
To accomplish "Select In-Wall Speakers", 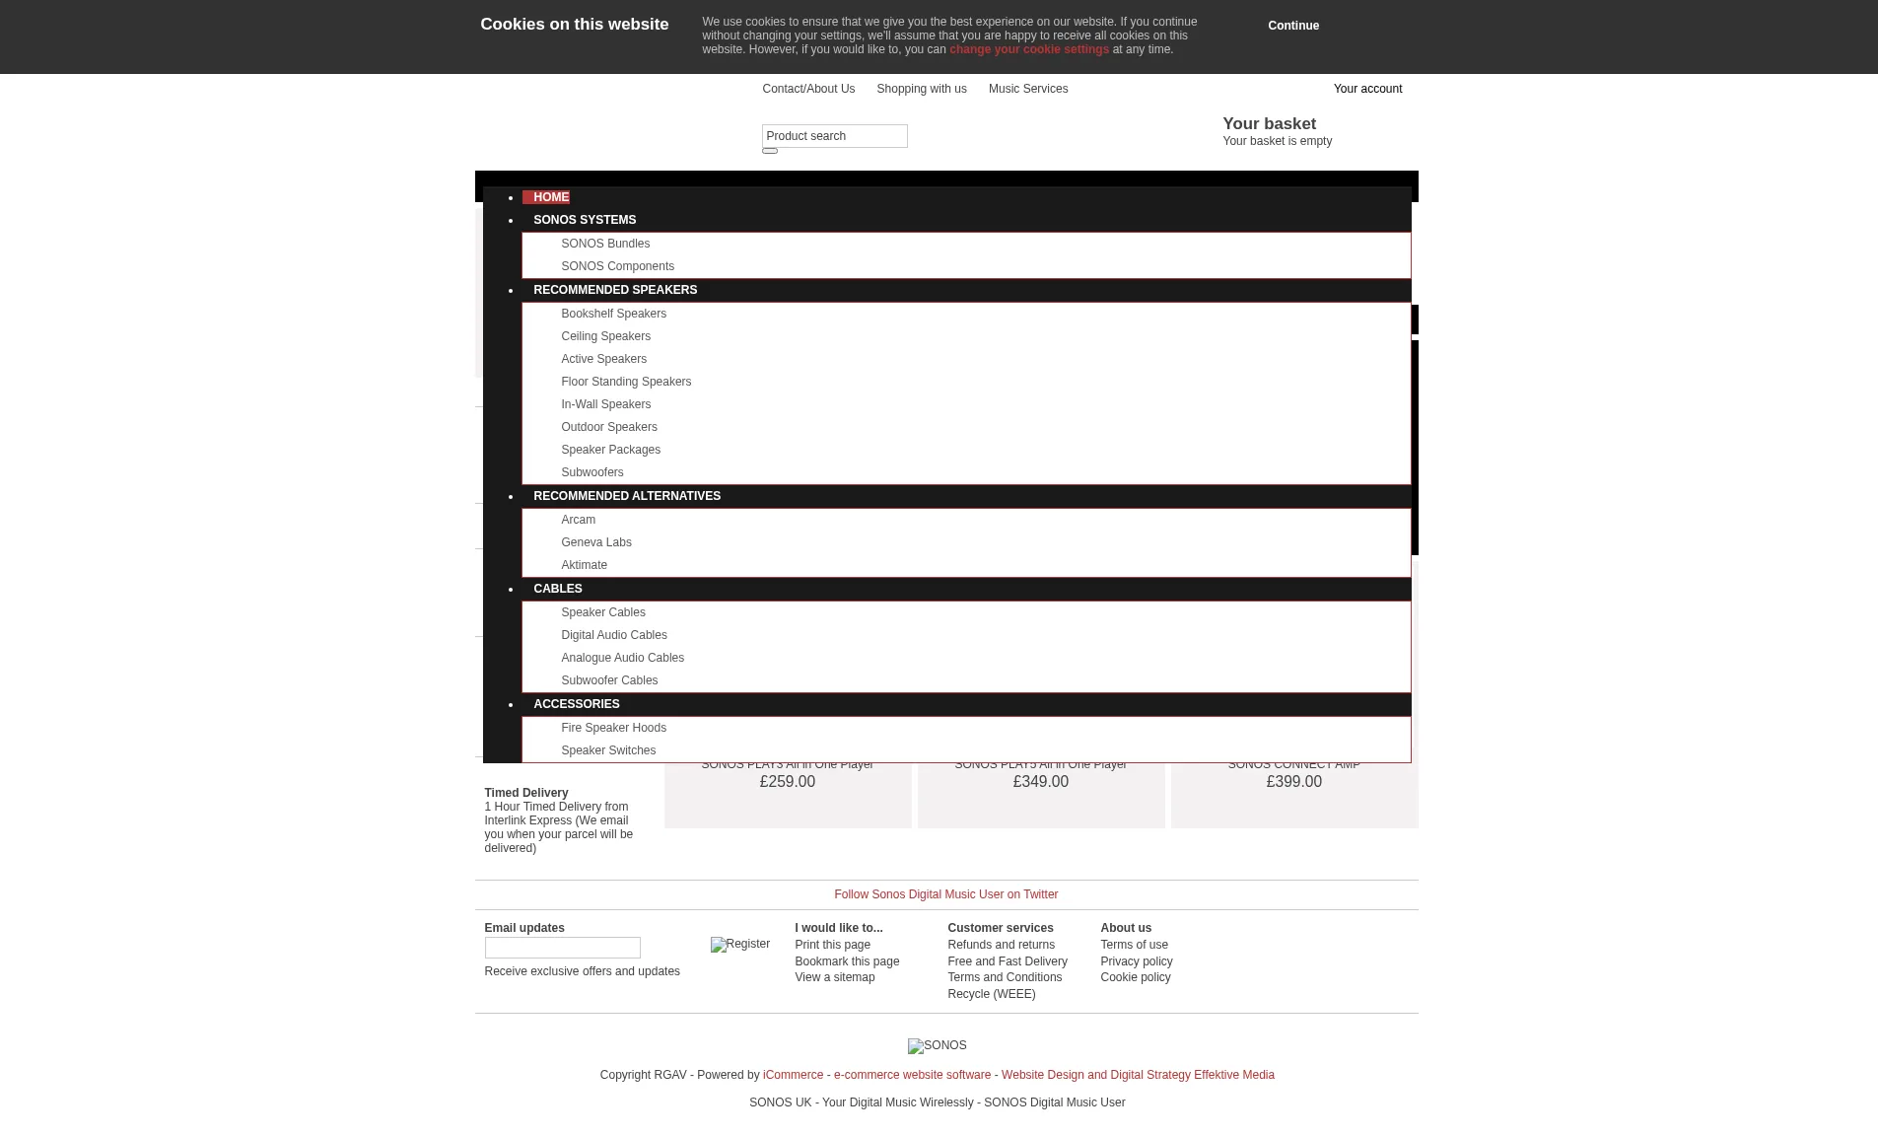I will [x=605, y=404].
